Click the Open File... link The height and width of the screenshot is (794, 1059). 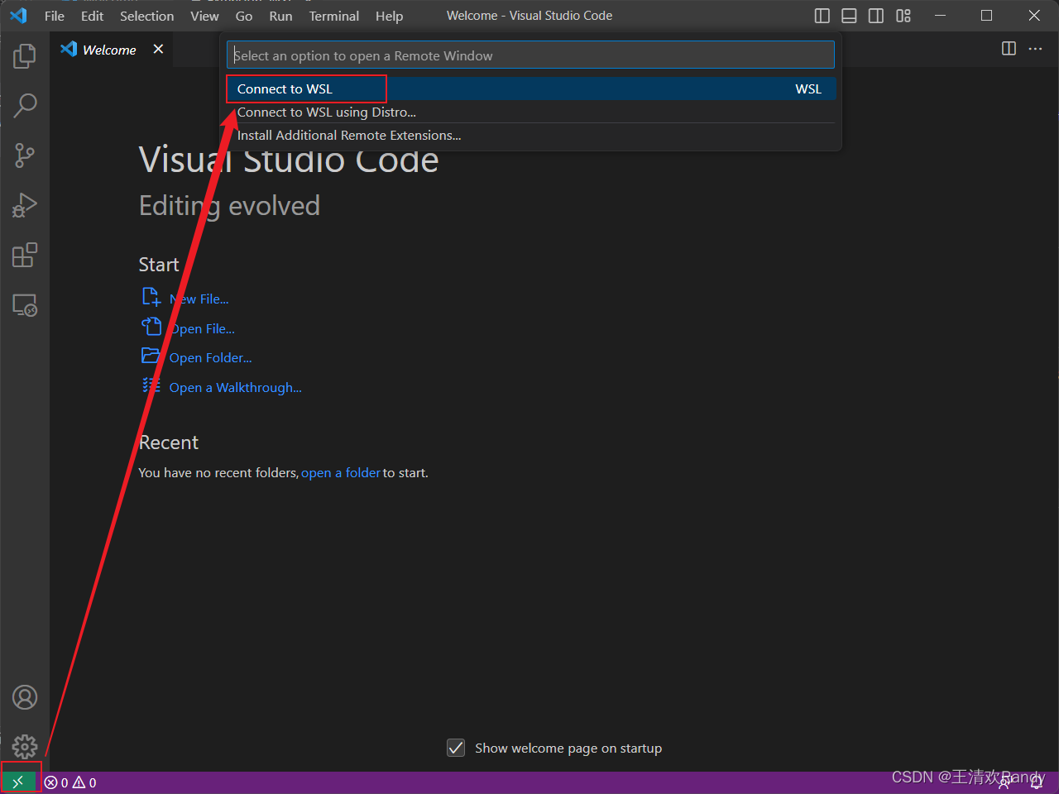203,329
